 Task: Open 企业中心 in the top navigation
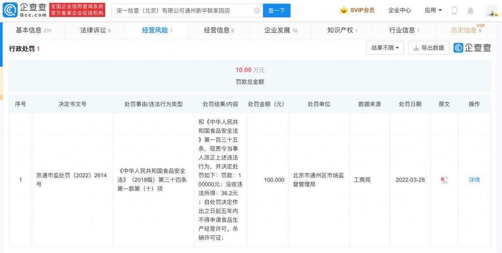coord(400,10)
